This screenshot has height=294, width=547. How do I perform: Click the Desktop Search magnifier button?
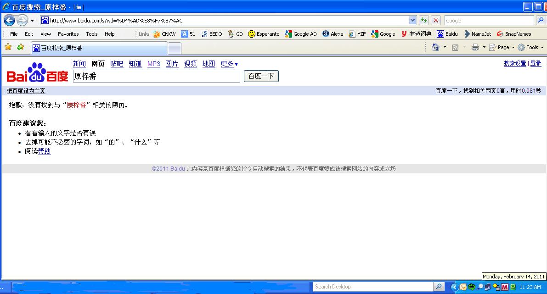(x=439, y=287)
